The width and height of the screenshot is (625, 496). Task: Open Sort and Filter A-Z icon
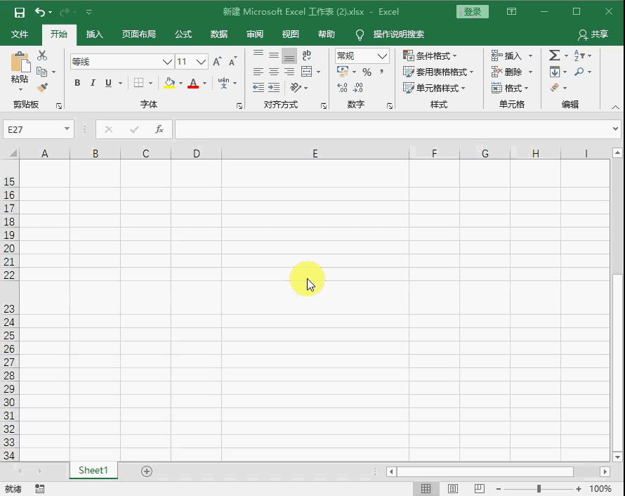(x=579, y=56)
